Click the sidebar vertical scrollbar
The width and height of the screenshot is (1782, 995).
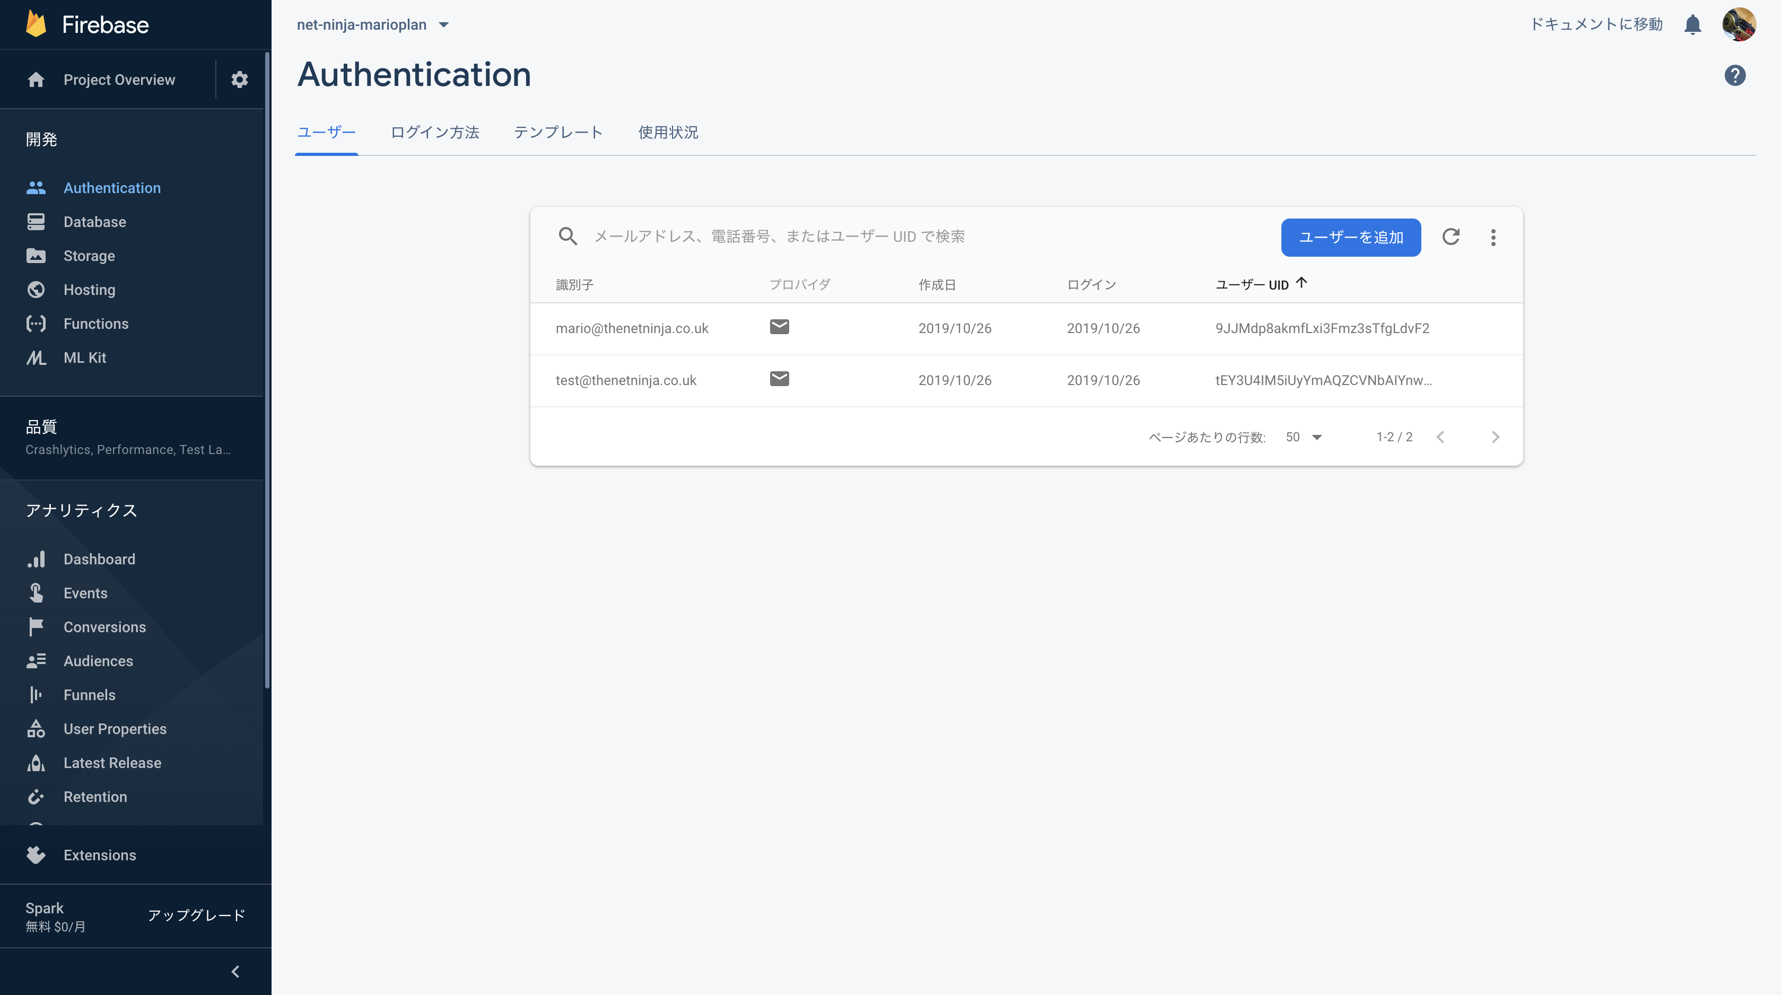(x=267, y=370)
